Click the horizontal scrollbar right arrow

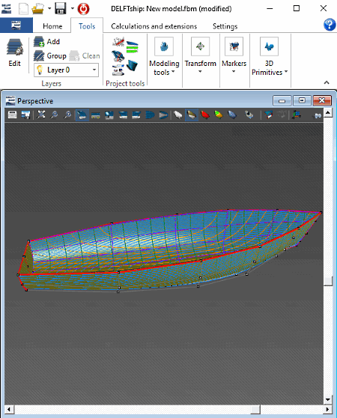(x=327, y=409)
